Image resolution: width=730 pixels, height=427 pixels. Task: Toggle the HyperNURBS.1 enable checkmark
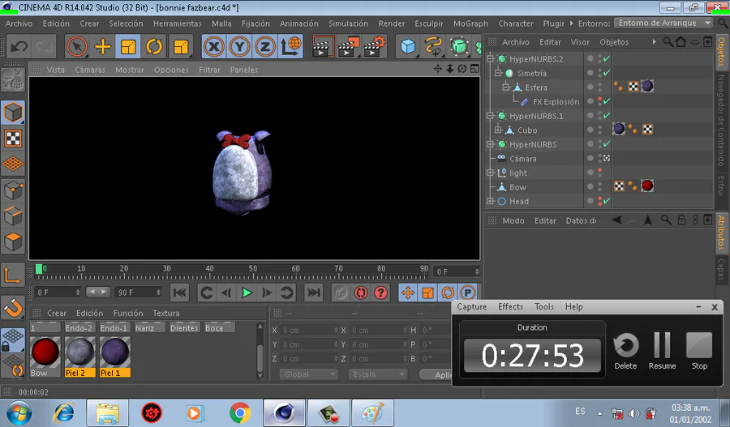click(607, 115)
